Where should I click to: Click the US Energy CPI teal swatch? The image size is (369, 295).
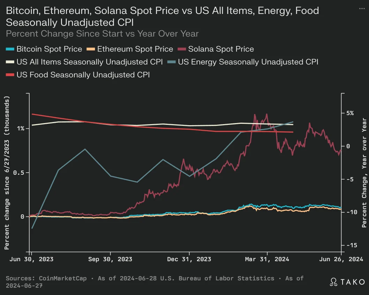[172, 62]
